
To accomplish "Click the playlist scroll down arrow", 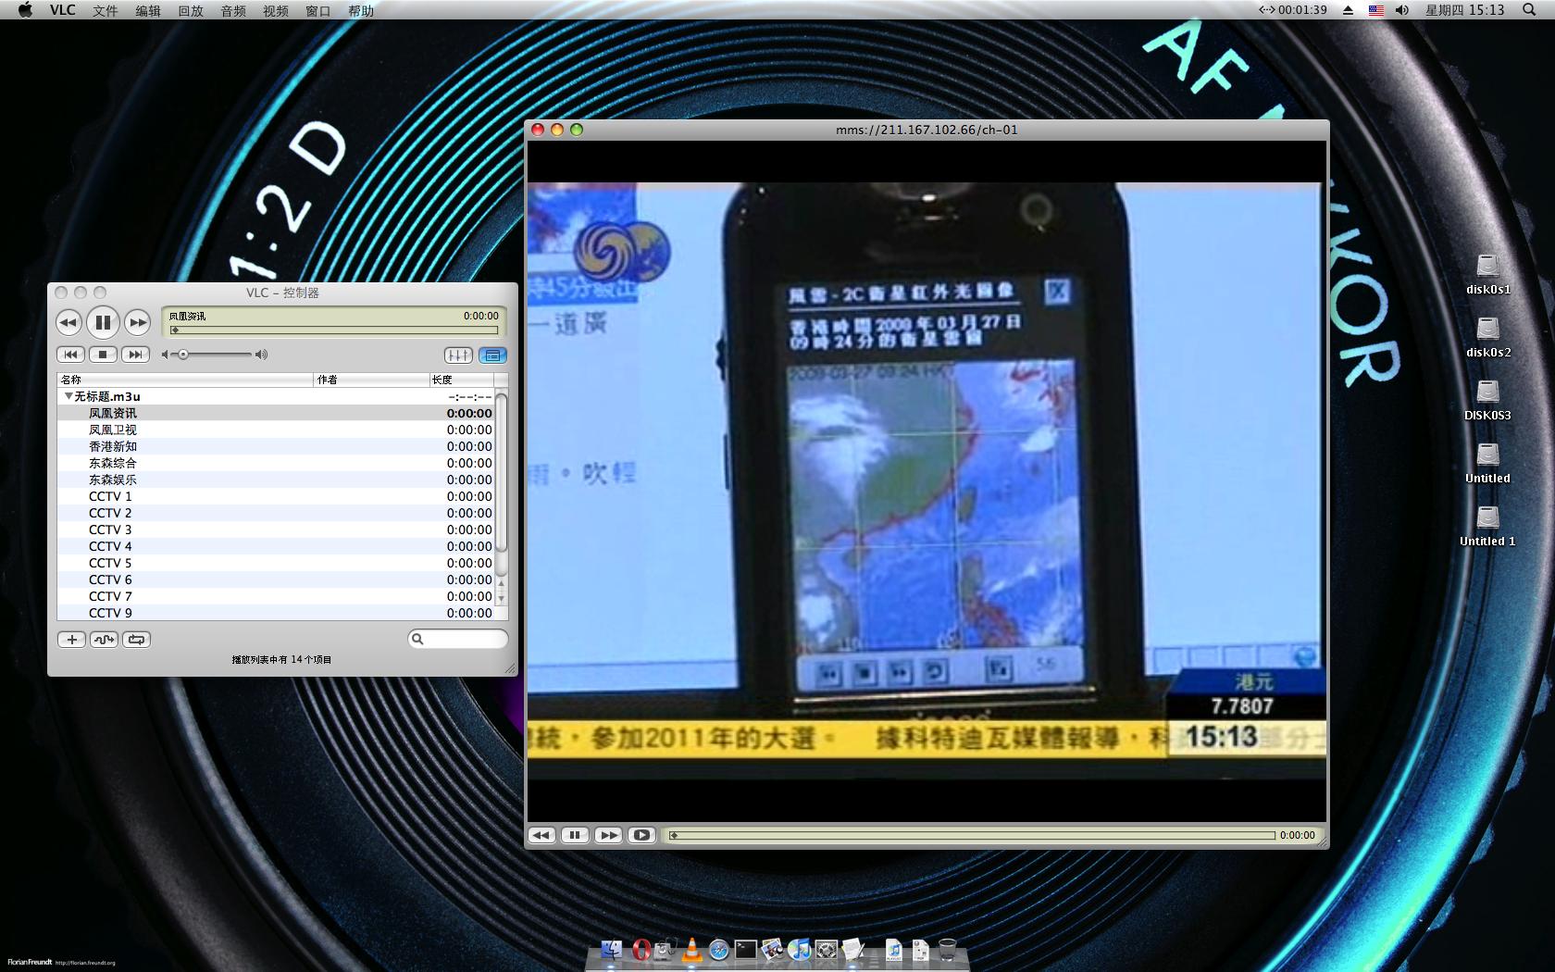I will 502,598.
